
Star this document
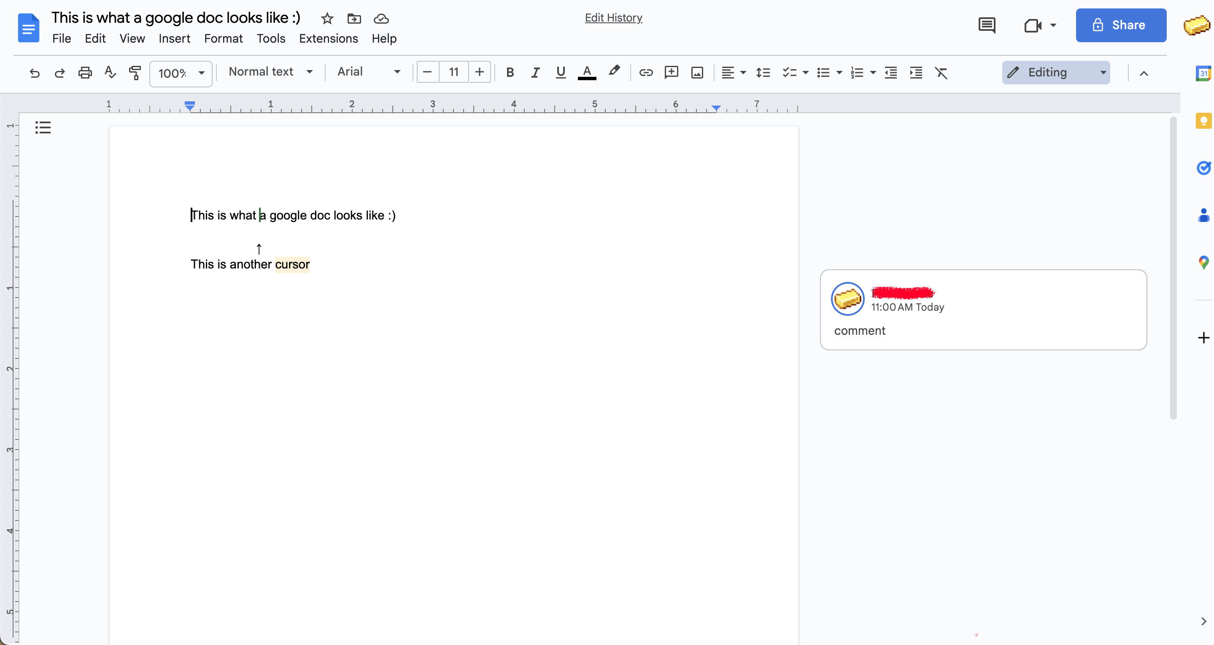(x=327, y=19)
